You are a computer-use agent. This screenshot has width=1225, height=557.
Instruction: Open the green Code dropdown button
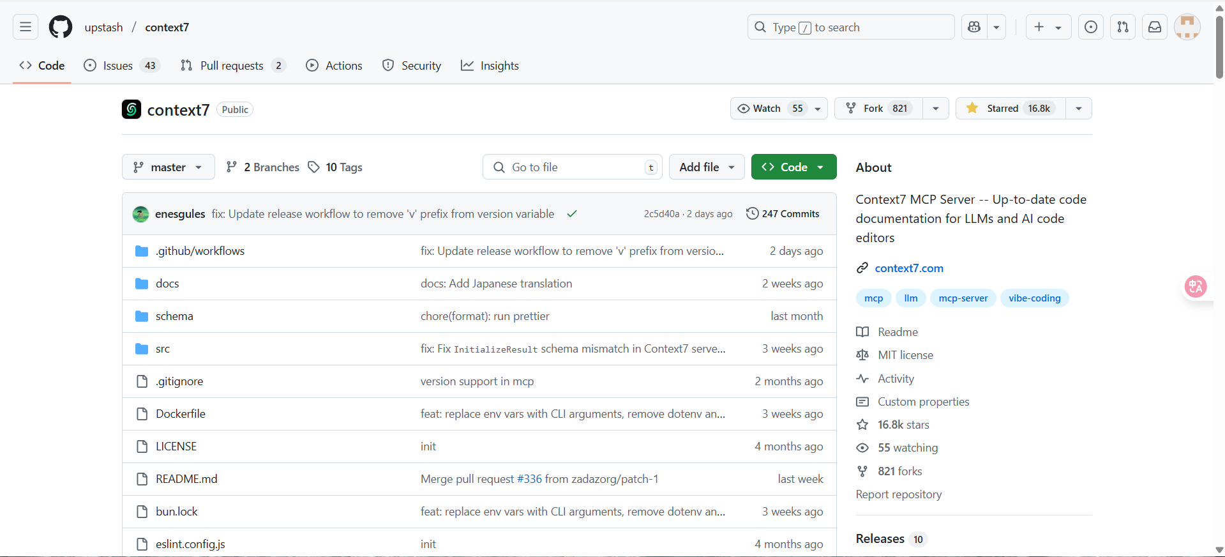(794, 167)
